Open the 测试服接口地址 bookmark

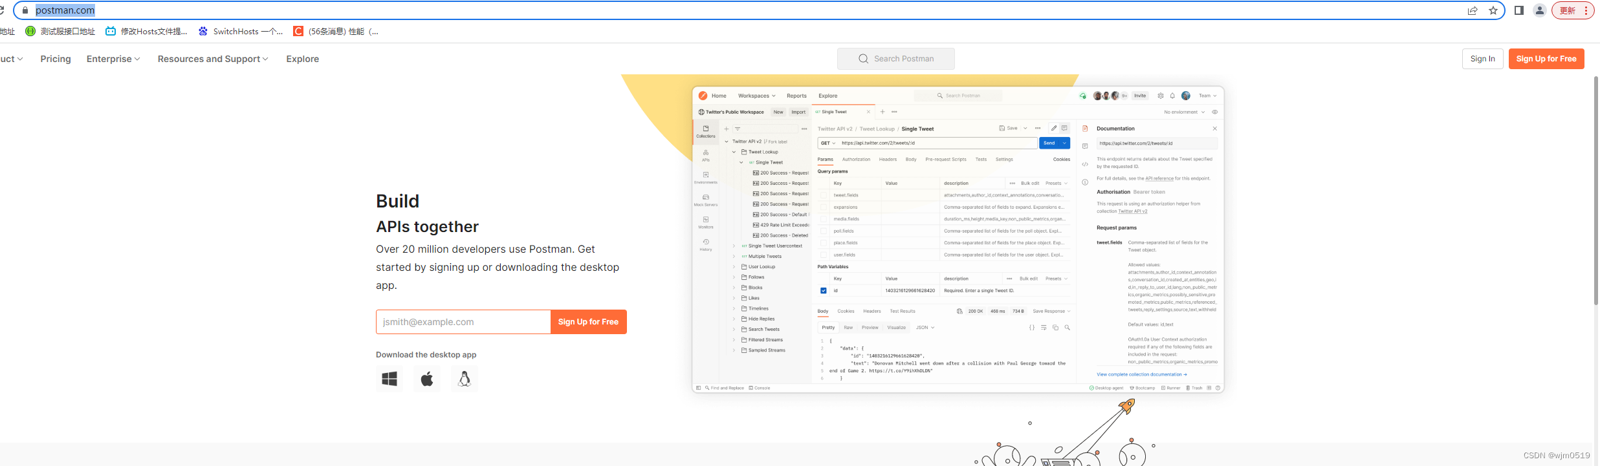tap(60, 31)
